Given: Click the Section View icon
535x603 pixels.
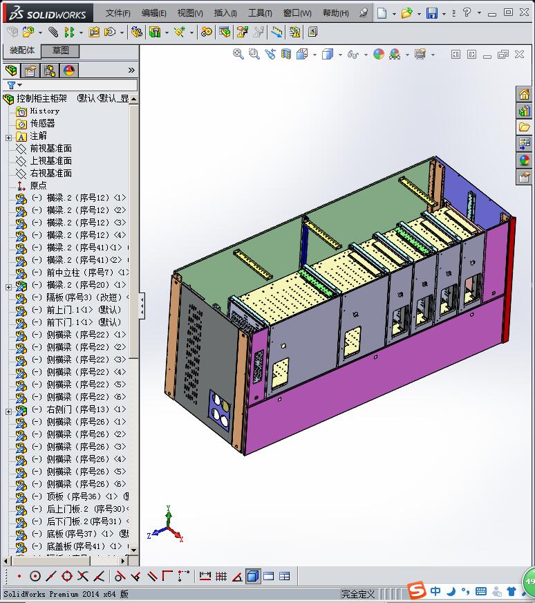Looking at the screenshot, I should pos(286,54).
